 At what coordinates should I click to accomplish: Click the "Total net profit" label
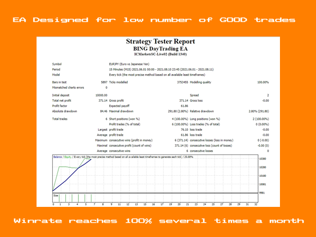[62, 101]
